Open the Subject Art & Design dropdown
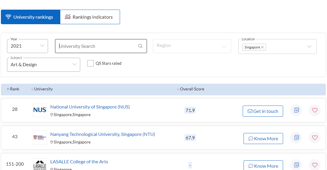This screenshot has height=170, width=327. click(x=44, y=65)
